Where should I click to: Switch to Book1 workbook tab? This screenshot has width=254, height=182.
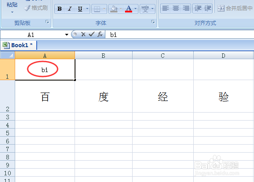click(19, 45)
